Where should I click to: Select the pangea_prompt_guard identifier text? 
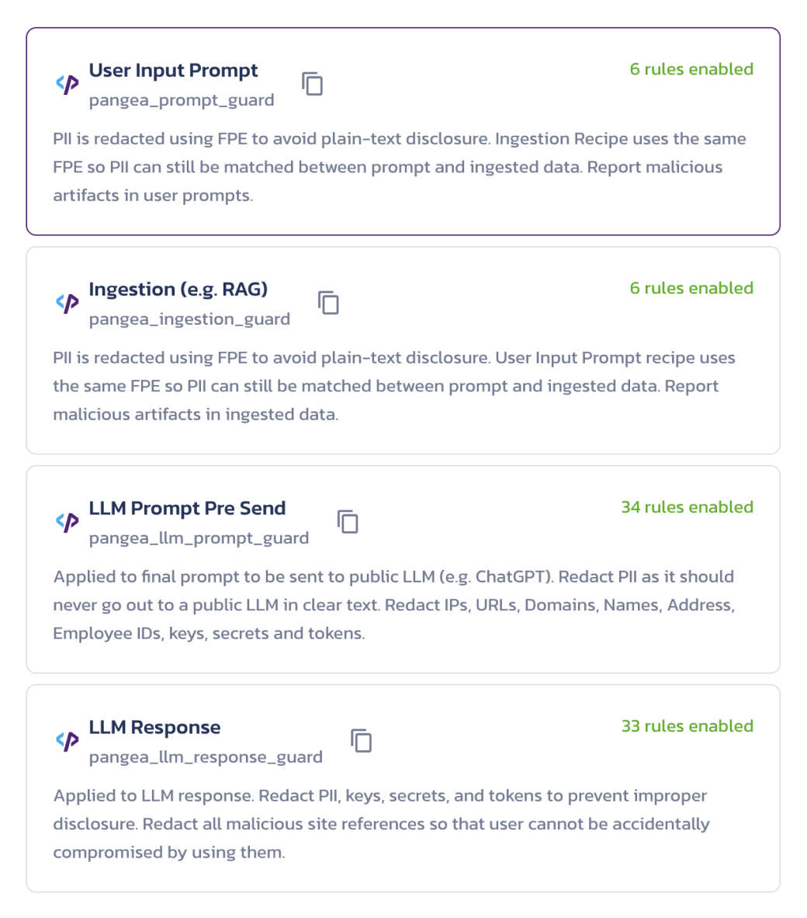(x=182, y=100)
